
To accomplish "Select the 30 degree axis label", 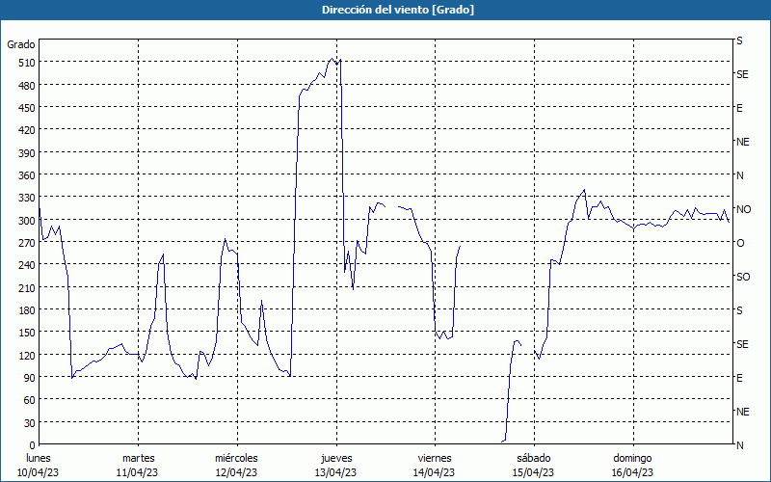I will pos(30,423).
